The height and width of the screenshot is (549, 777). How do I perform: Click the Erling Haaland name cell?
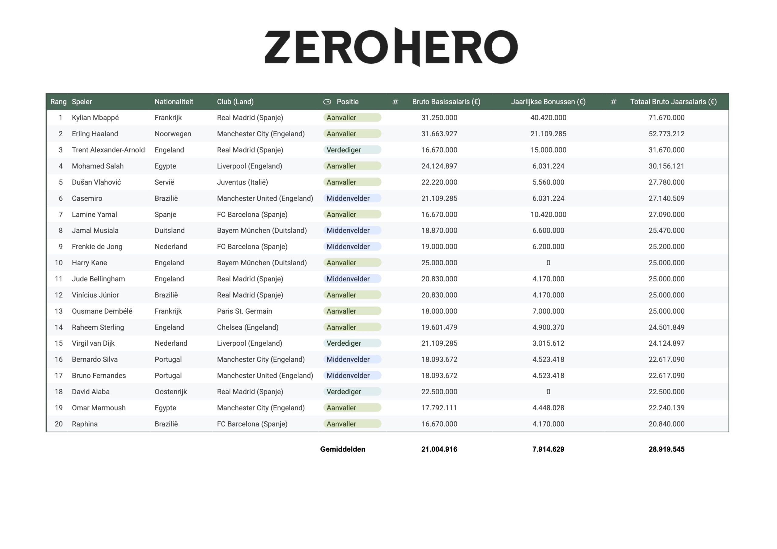point(95,134)
